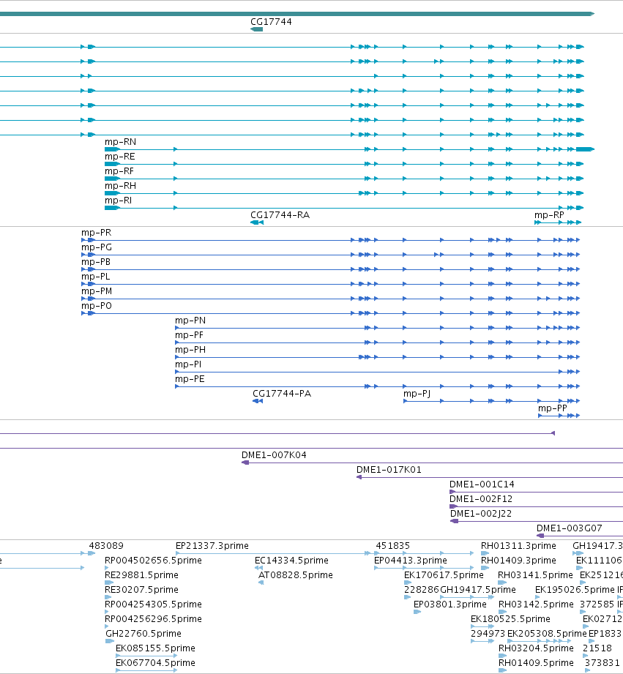Select the mp-PP protein label
623x674 pixels.
pos(553,408)
